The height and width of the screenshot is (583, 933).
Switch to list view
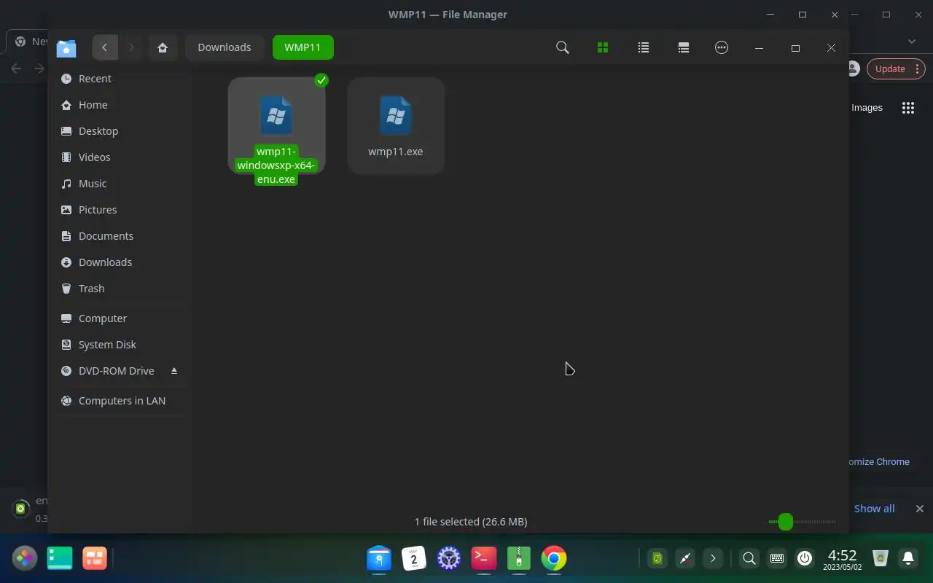click(643, 47)
